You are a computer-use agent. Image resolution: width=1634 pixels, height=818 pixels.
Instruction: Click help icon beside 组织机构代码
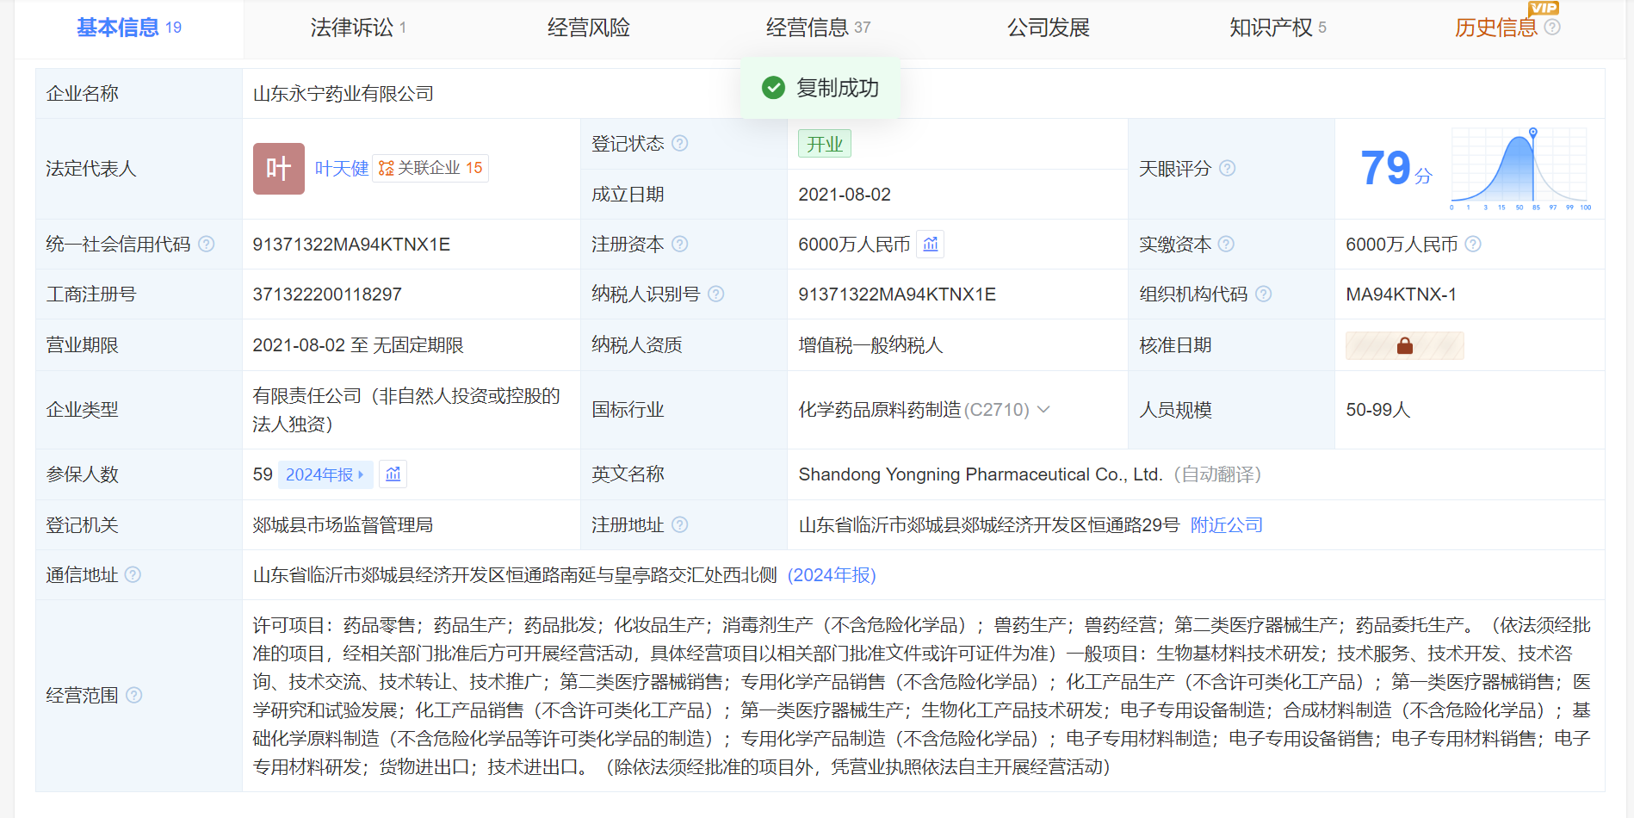1264,294
